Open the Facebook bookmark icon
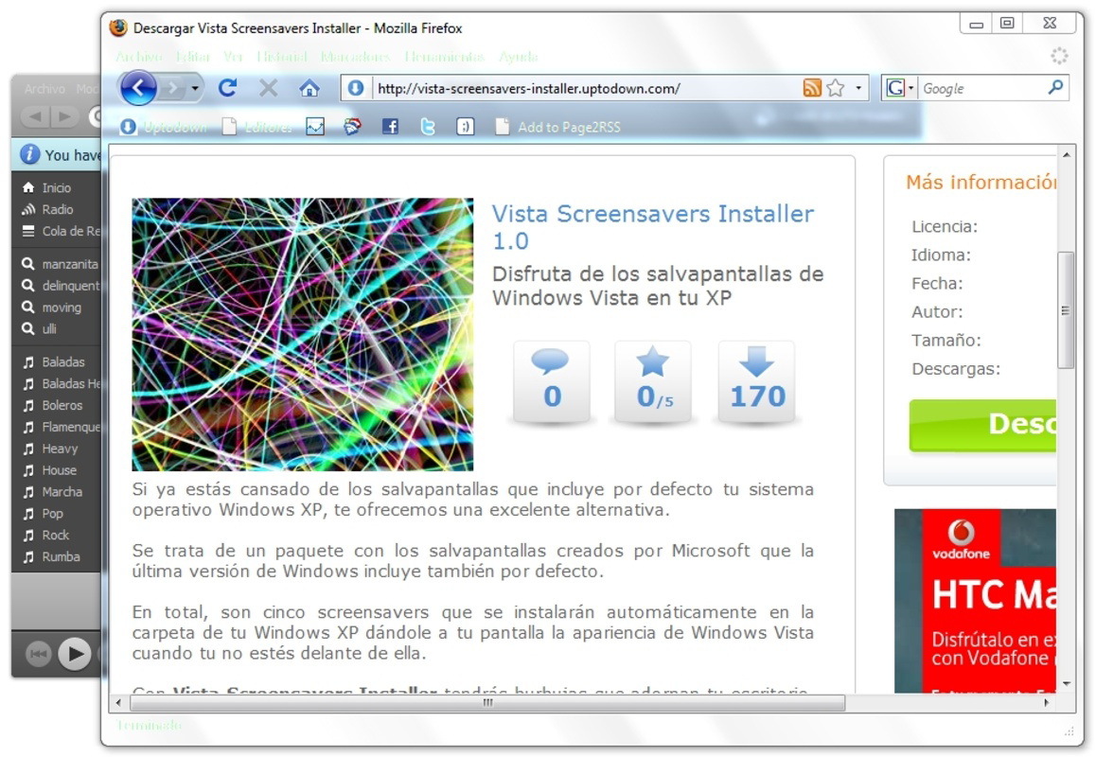The image size is (1096, 757). 390,127
